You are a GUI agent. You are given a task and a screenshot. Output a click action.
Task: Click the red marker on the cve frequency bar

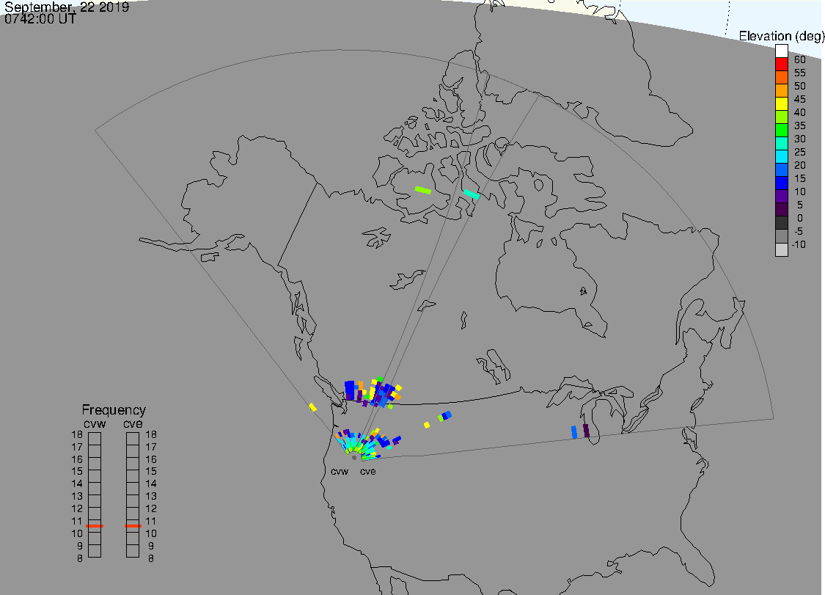(x=133, y=526)
